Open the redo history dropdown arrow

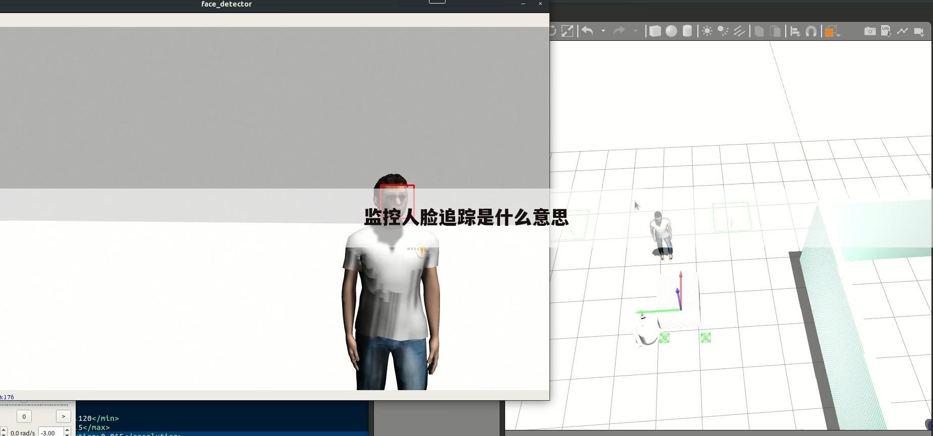pos(635,31)
